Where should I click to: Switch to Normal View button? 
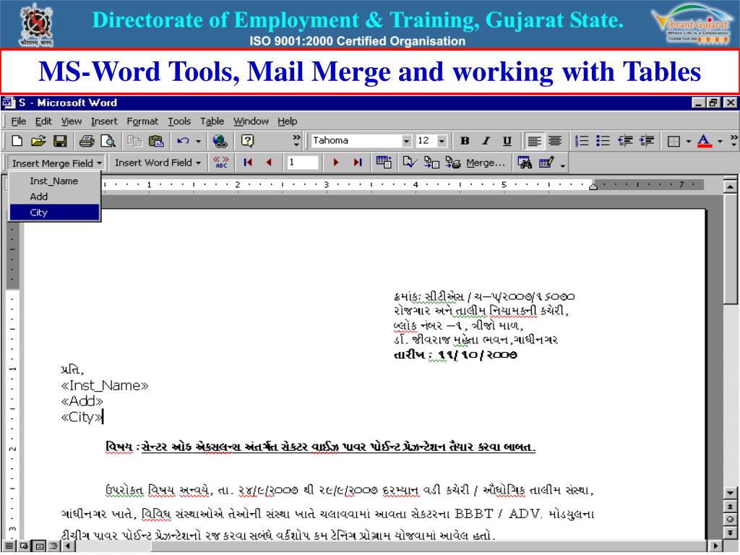coord(9,546)
